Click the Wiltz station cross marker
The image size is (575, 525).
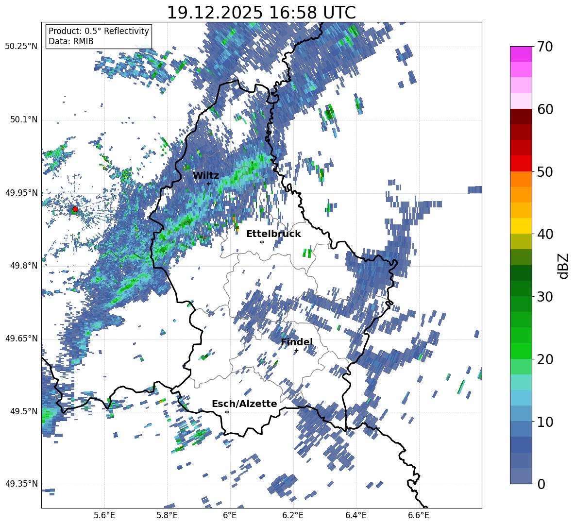point(208,184)
